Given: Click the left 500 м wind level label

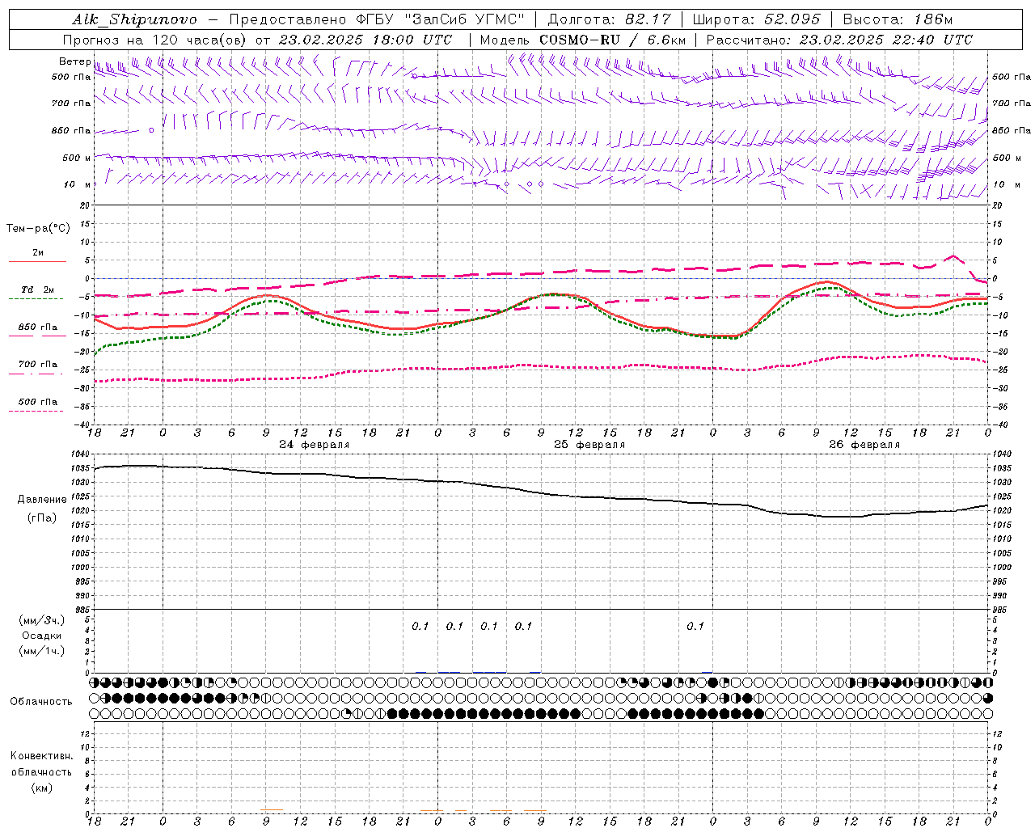Looking at the screenshot, I should (77, 158).
